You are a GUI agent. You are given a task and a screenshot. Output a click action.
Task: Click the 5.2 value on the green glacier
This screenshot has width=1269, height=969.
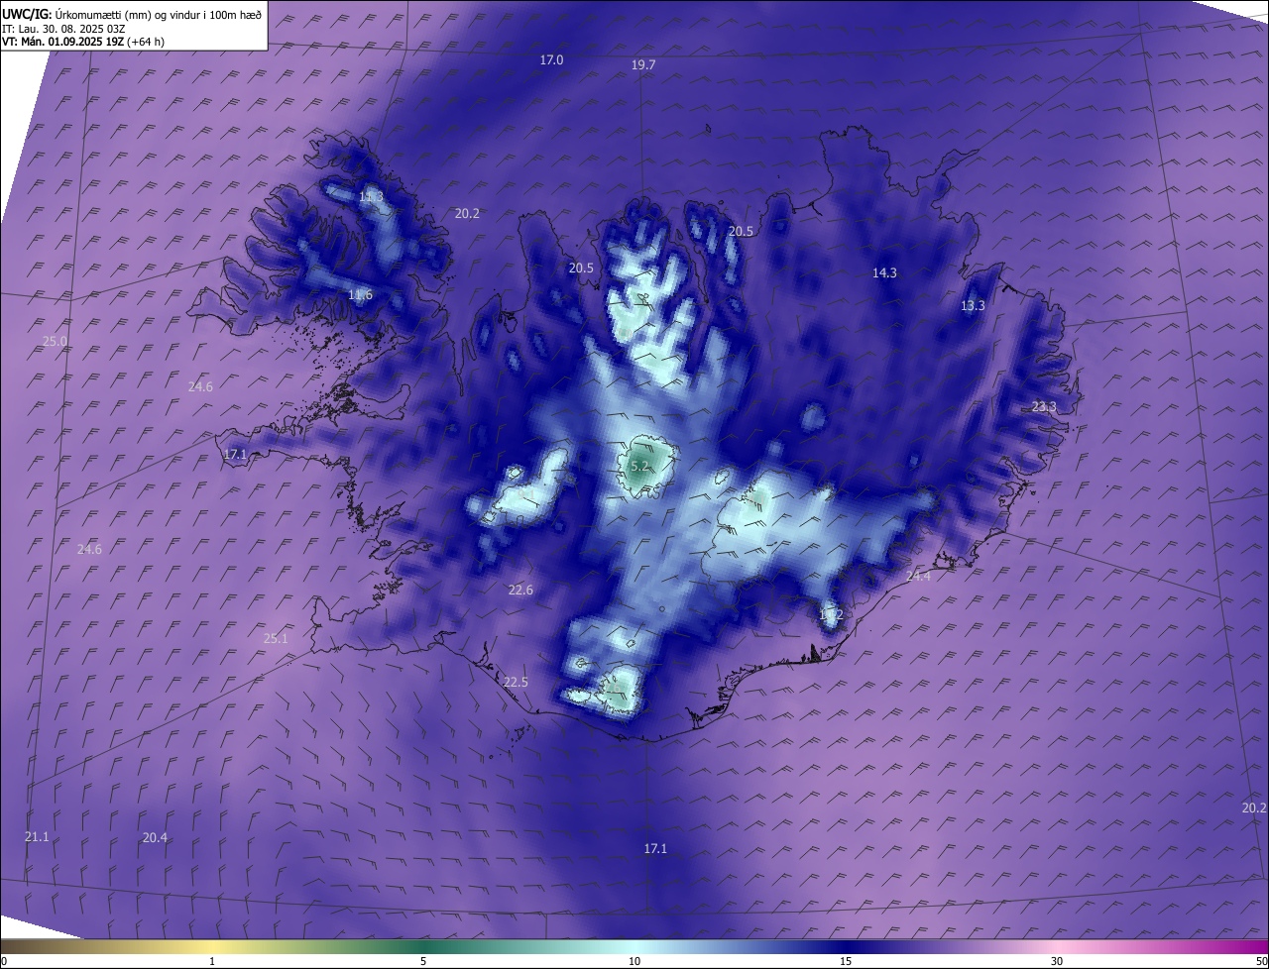point(639,466)
